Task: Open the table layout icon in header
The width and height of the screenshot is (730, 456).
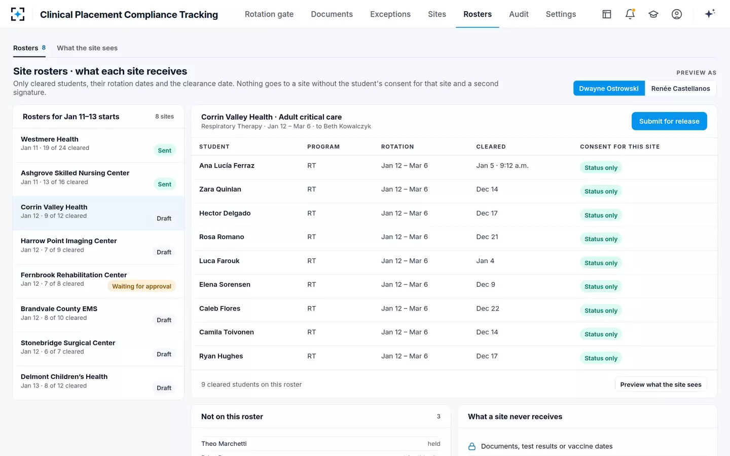Action: pyautogui.click(x=607, y=14)
